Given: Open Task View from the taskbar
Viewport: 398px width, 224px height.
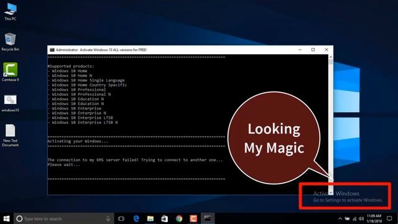Looking at the screenshot, I should (x=121, y=218).
